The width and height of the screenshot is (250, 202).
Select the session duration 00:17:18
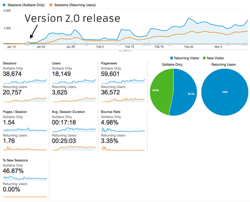(64, 122)
